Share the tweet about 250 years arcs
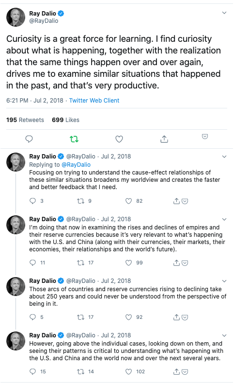The height and width of the screenshot is (385, 234). (176, 317)
